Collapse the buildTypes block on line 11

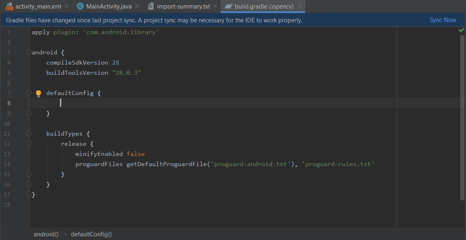[28, 134]
